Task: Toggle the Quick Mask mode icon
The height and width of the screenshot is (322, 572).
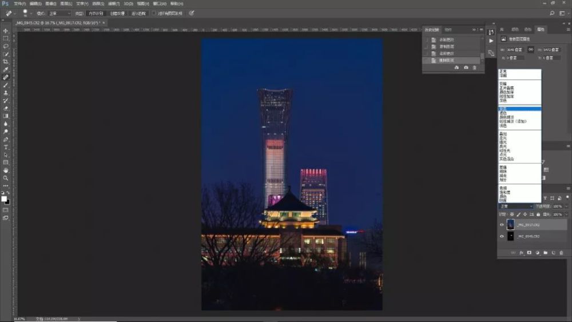Action: tap(6, 210)
